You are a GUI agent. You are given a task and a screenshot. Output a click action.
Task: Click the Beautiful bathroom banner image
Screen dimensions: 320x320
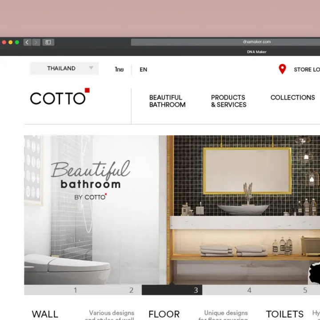point(172,210)
